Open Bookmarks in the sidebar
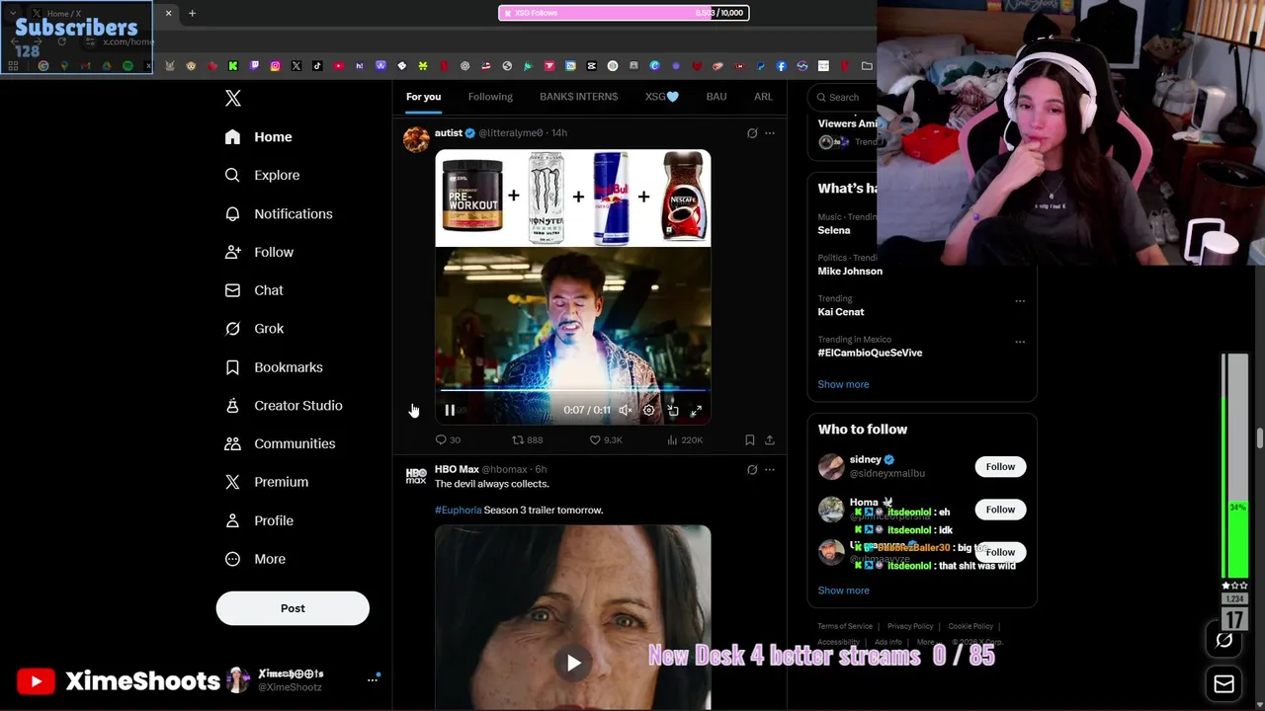Image resolution: width=1265 pixels, height=711 pixels. click(x=274, y=367)
